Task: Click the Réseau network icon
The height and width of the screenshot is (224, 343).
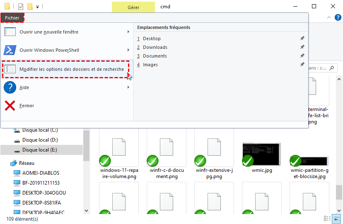Action: point(14,163)
